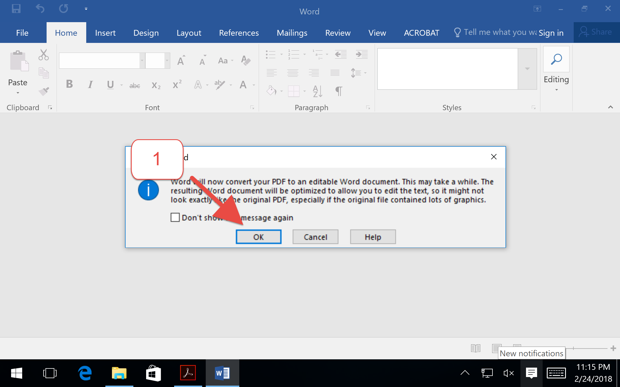Open the Paragraph dialog launcher

pyautogui.click(x=368, y=107)
